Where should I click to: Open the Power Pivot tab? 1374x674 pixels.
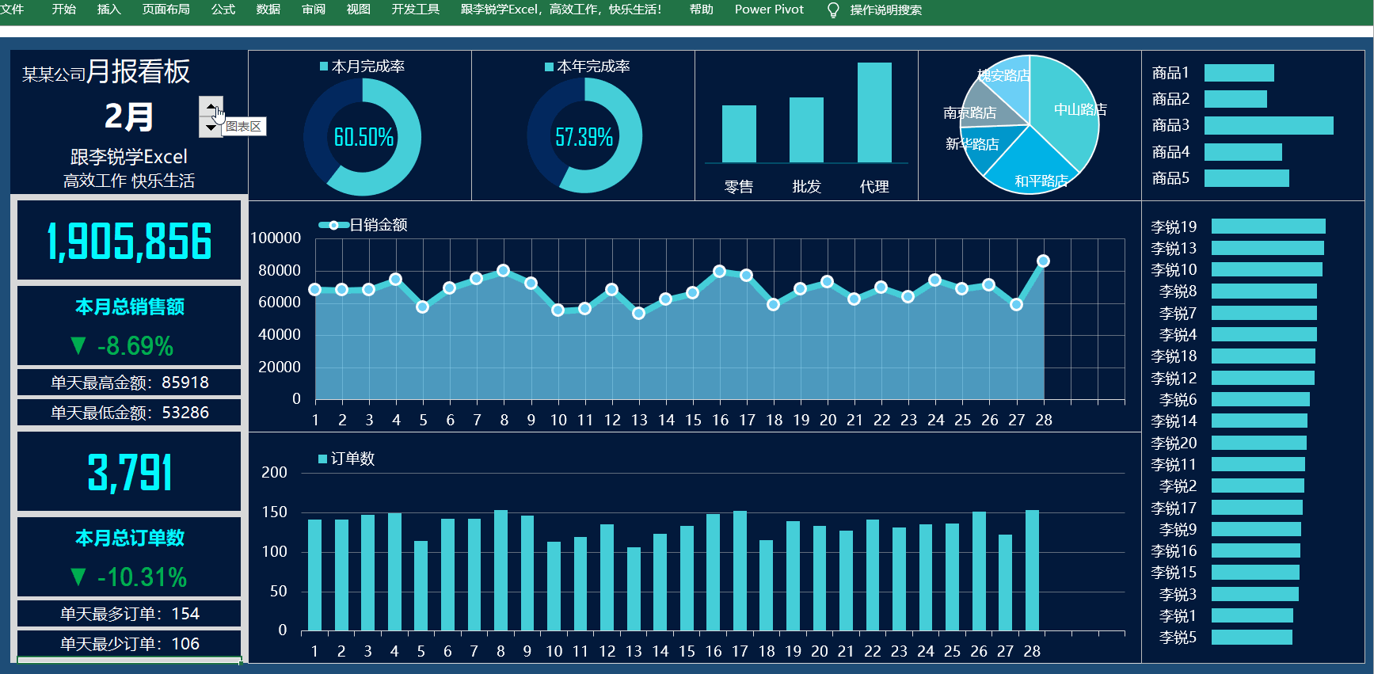pos(768,10)
